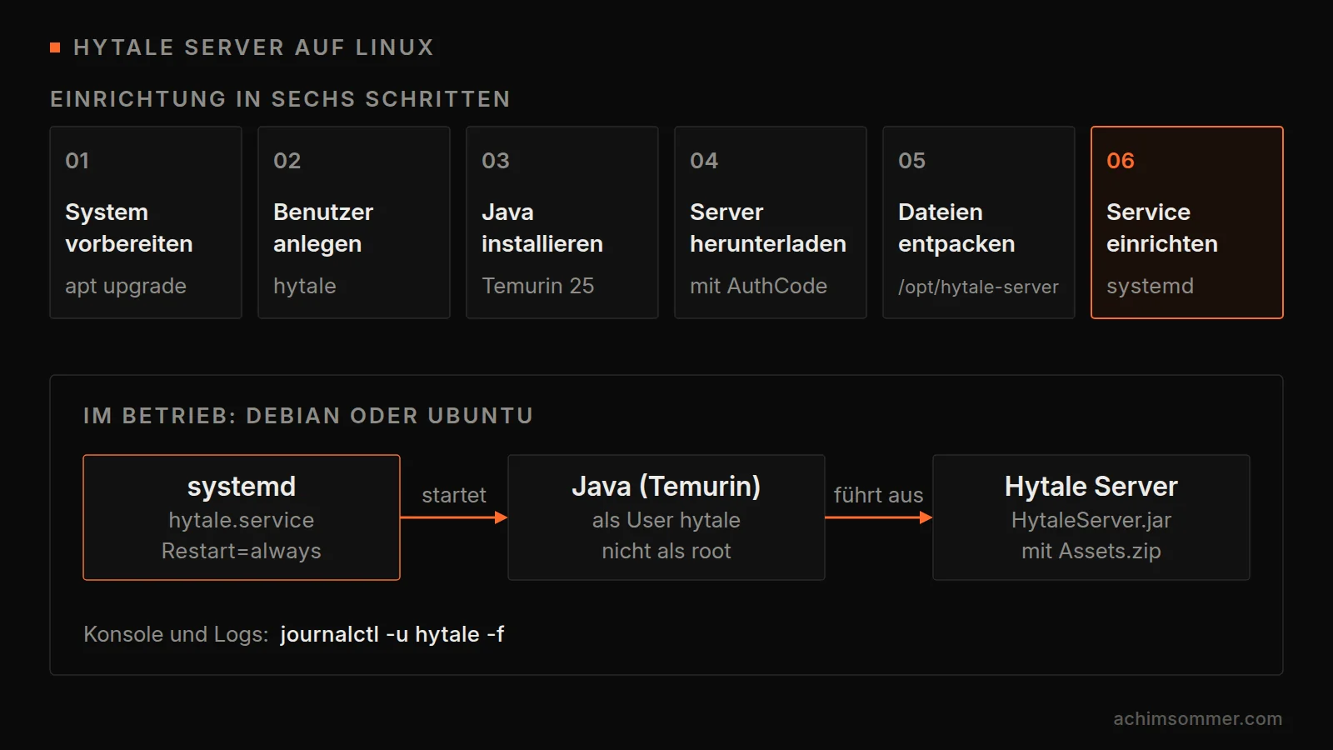Click the Hytale Server box
Image resolution: width=1333 pixels, height=750 pixels.
[1091, 517]
